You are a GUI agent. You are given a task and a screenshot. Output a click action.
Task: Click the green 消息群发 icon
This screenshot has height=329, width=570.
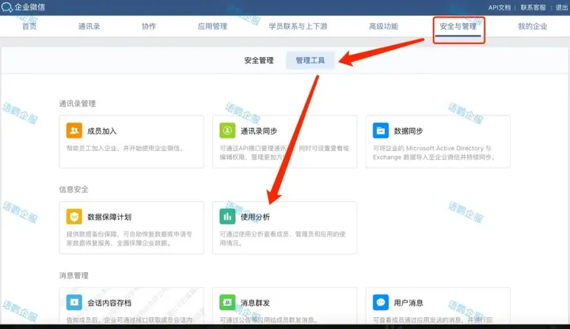pyautogui.click(x=226, y=302)
